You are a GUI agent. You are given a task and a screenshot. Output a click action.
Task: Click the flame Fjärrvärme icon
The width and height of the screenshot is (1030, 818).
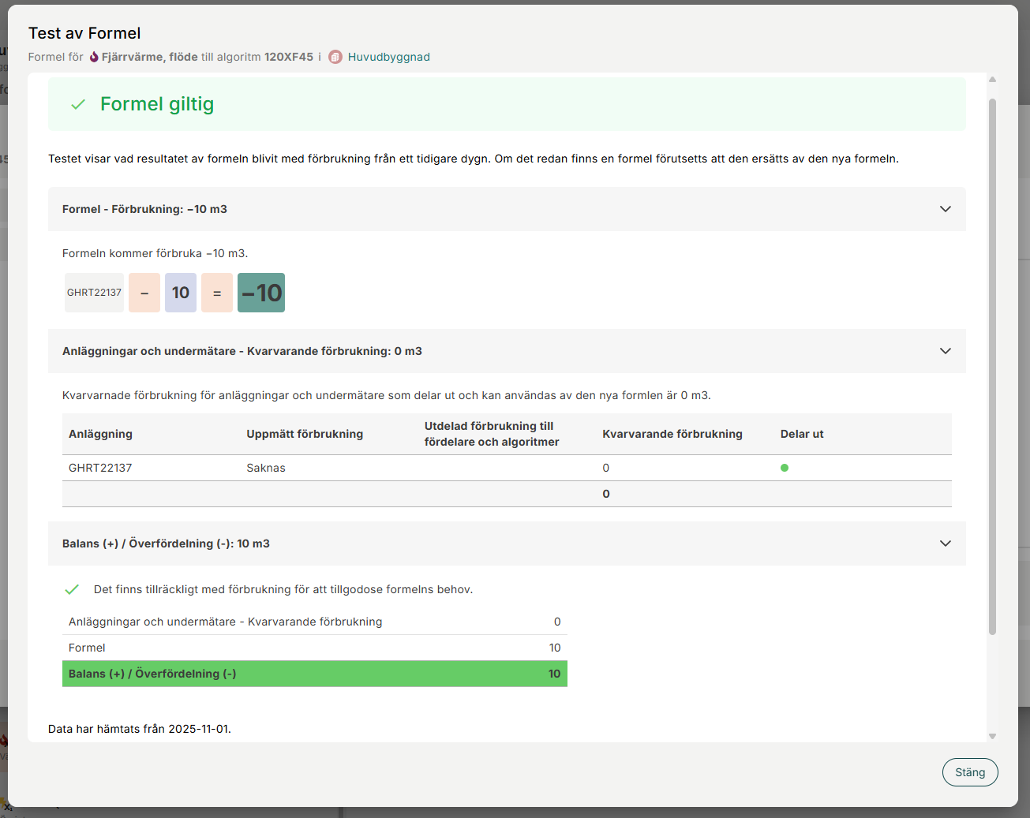pyautogui.click(x=94, y=57)
